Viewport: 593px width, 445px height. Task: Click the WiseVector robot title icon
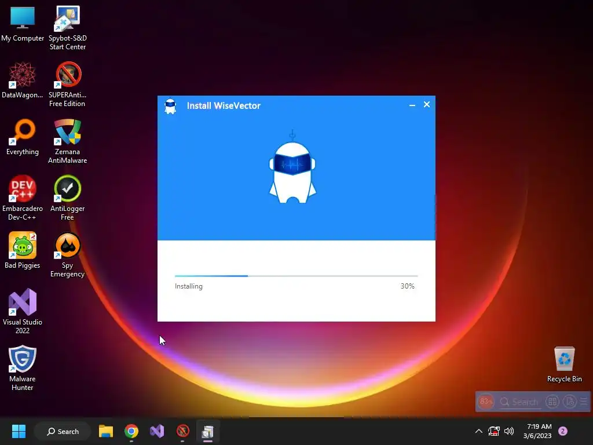coord(170,107)
